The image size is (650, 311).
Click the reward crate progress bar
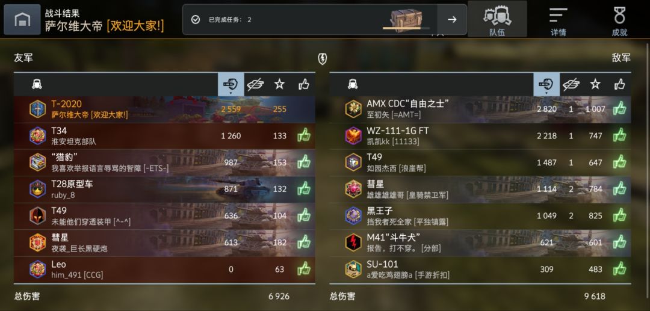(406, 28)
